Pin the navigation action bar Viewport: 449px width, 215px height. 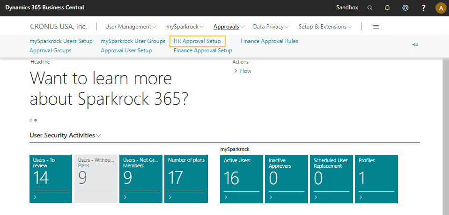[x=415, y=45]
